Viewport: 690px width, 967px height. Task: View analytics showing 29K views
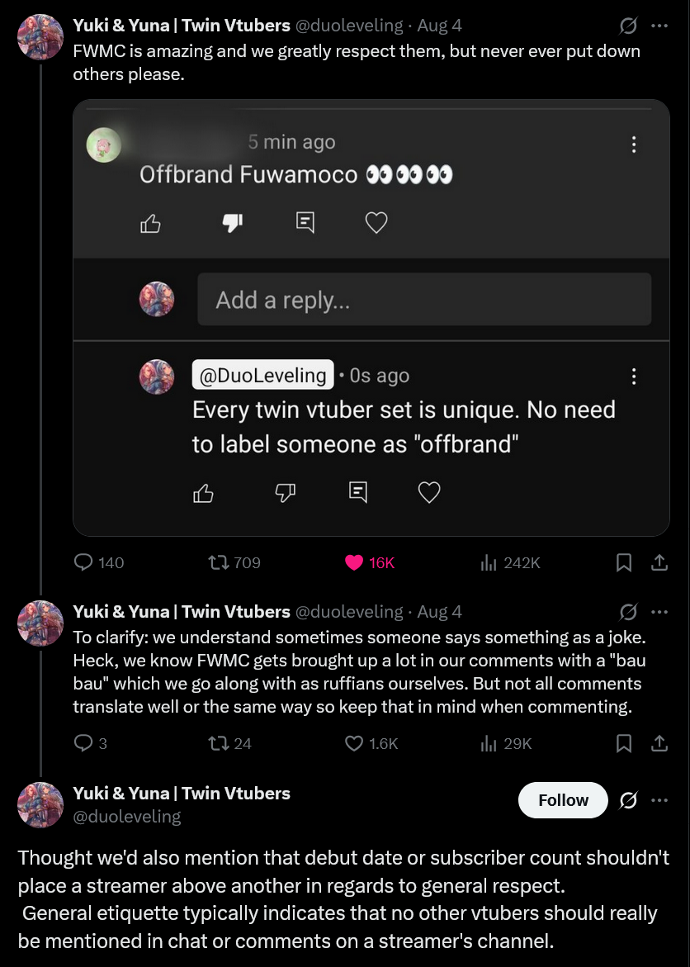[x=489, y=743]
